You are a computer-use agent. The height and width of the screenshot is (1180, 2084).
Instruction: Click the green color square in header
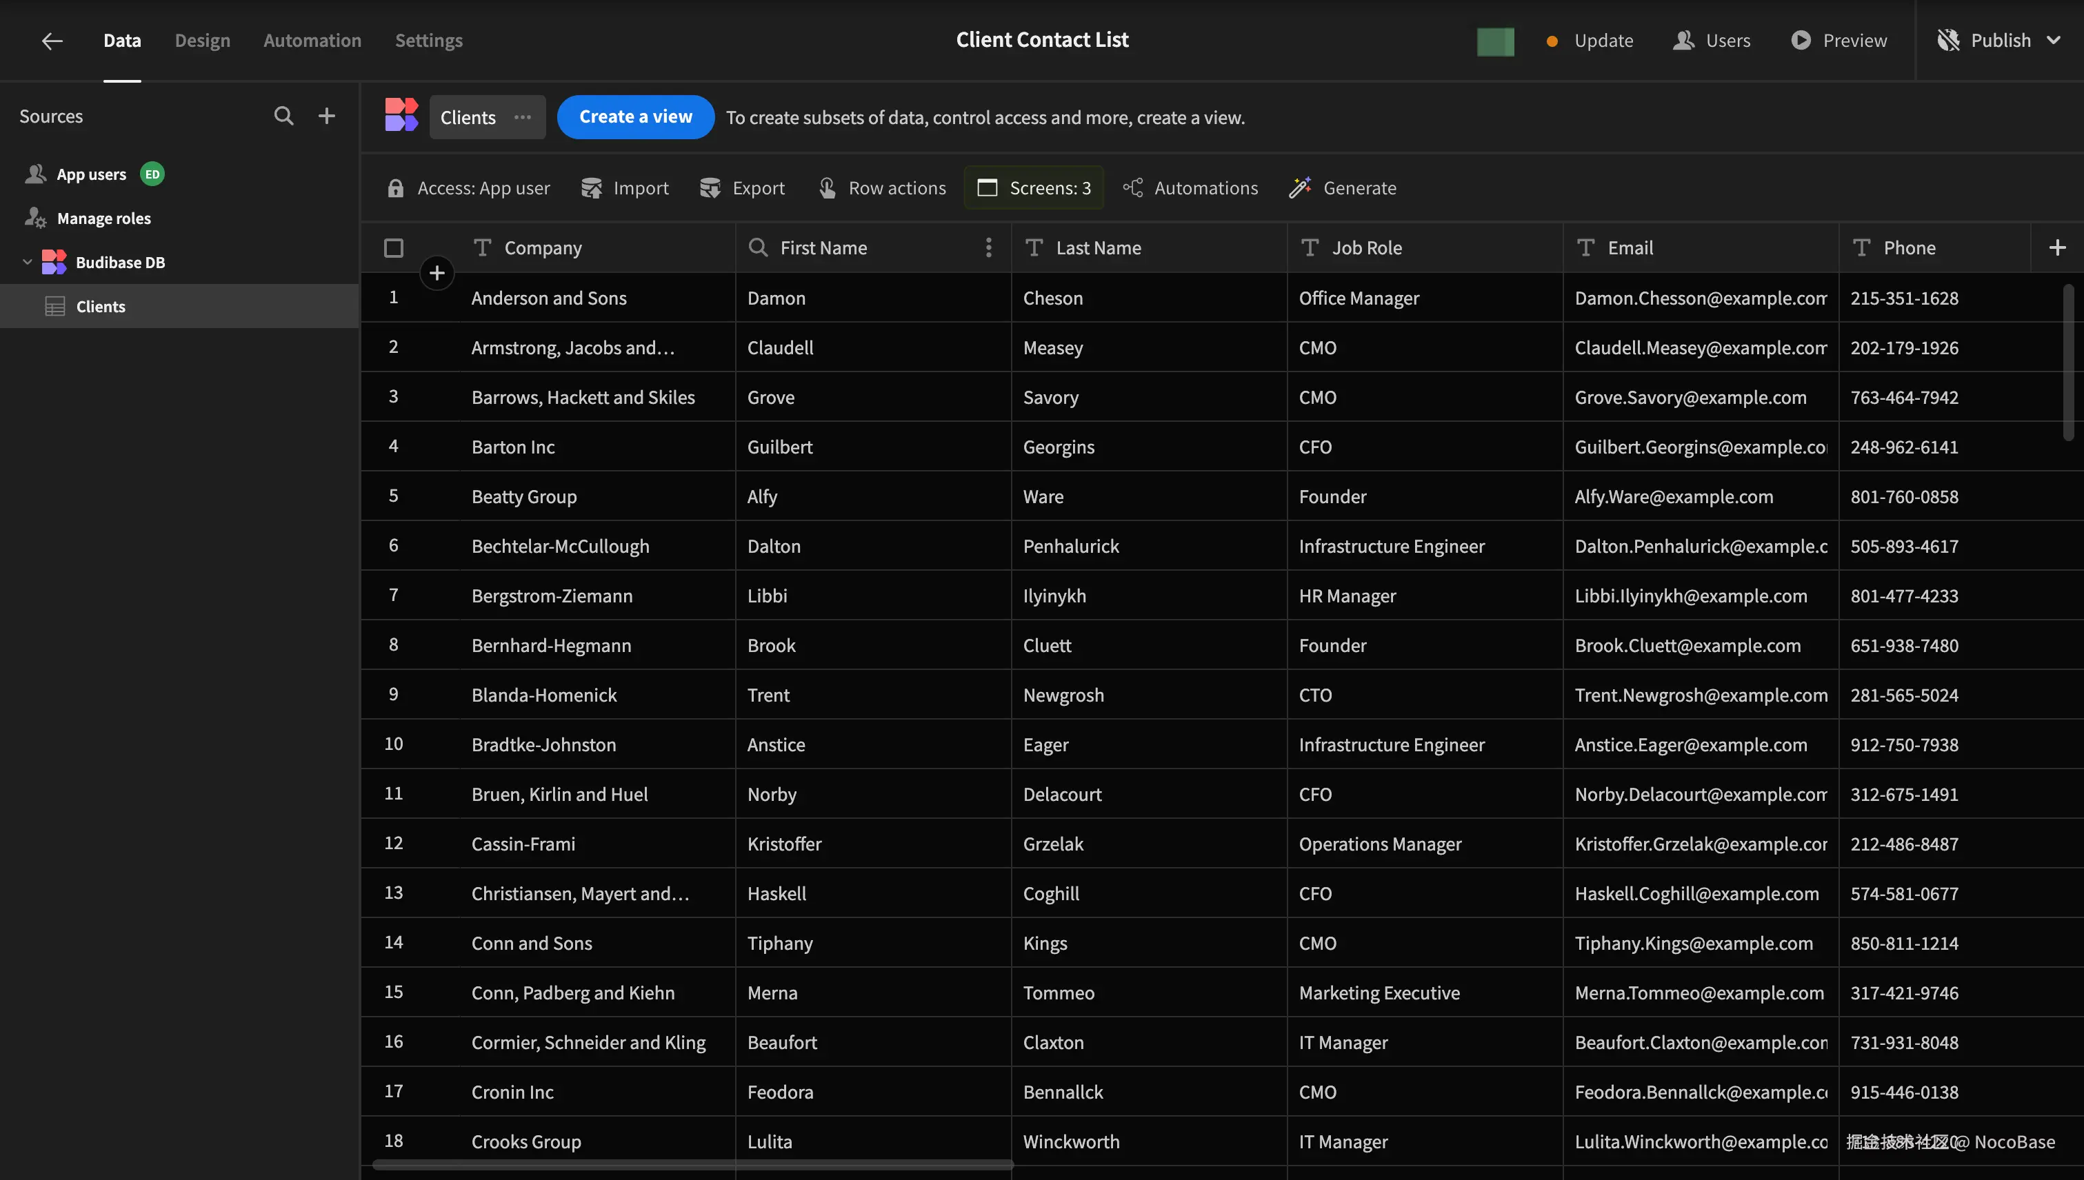(1494, 41)
